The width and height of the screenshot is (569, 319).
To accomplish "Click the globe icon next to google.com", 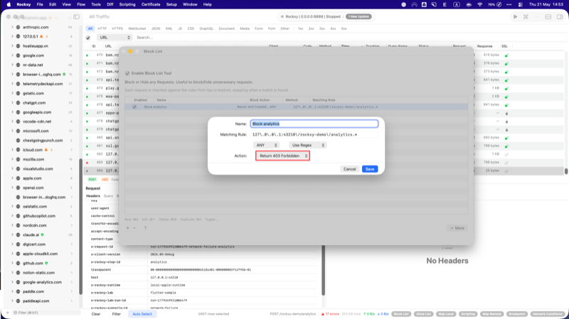I will click(18, 55).
